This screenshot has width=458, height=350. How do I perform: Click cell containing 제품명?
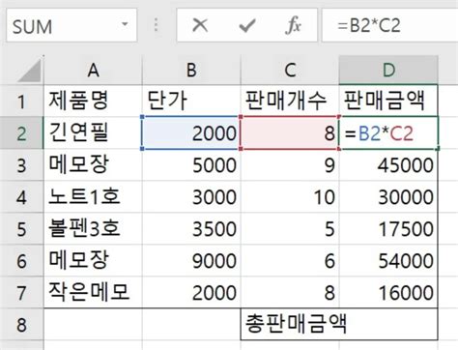coord(93,102)
